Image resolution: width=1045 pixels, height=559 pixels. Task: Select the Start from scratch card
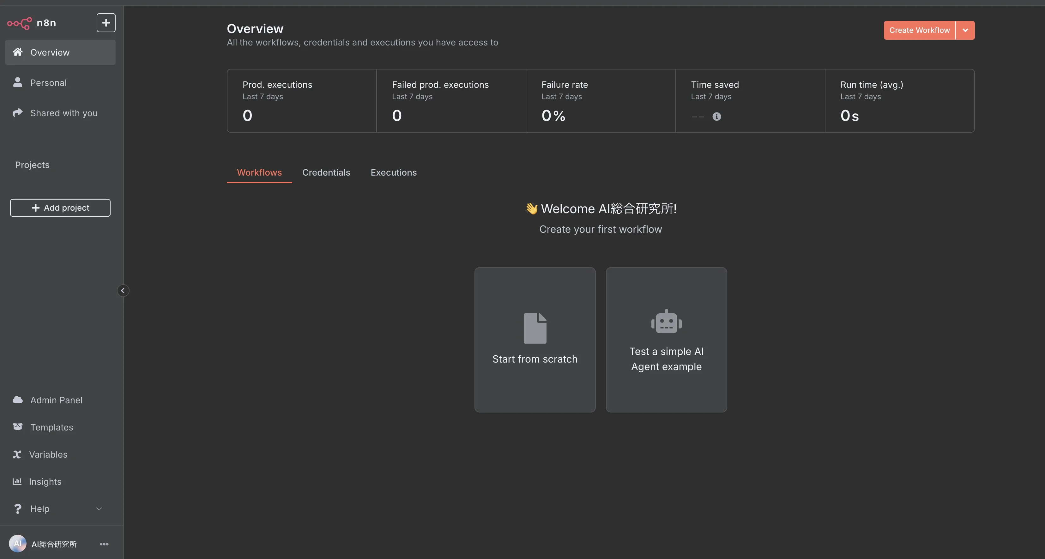pyautogui.click(x=535, y=340)
